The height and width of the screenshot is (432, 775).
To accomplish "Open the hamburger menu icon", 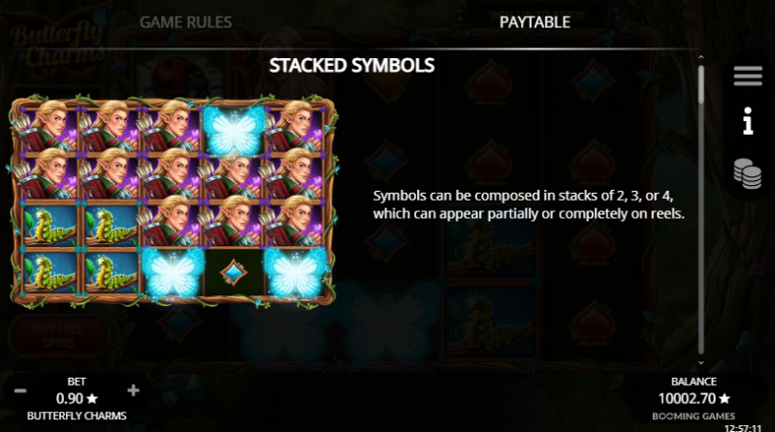I will 748,76.
